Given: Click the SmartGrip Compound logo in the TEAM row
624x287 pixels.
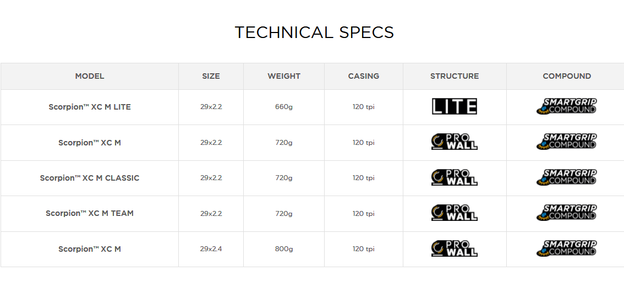Looking at the screenshot, I should click(566, 213).
